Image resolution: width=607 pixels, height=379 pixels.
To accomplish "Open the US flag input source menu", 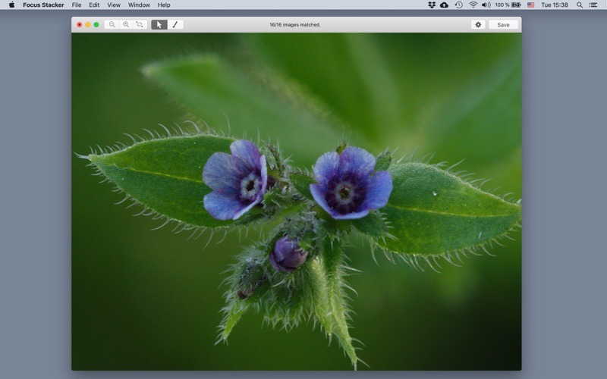I will click(530, 5).
